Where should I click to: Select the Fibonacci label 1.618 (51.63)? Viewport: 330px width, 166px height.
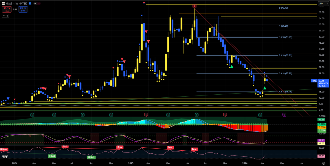tap(285, 37)
